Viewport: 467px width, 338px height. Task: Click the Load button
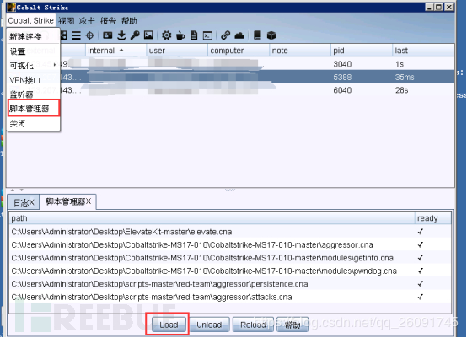point(169,325)
